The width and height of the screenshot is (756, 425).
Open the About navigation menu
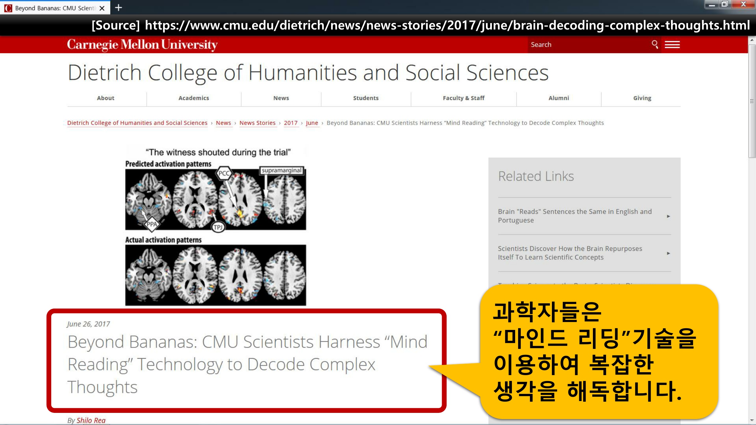[x=105, y=98]
